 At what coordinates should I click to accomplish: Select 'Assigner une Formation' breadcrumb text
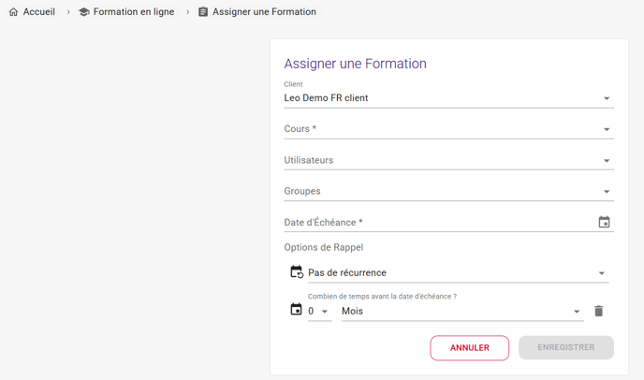[x=264, y=12]
